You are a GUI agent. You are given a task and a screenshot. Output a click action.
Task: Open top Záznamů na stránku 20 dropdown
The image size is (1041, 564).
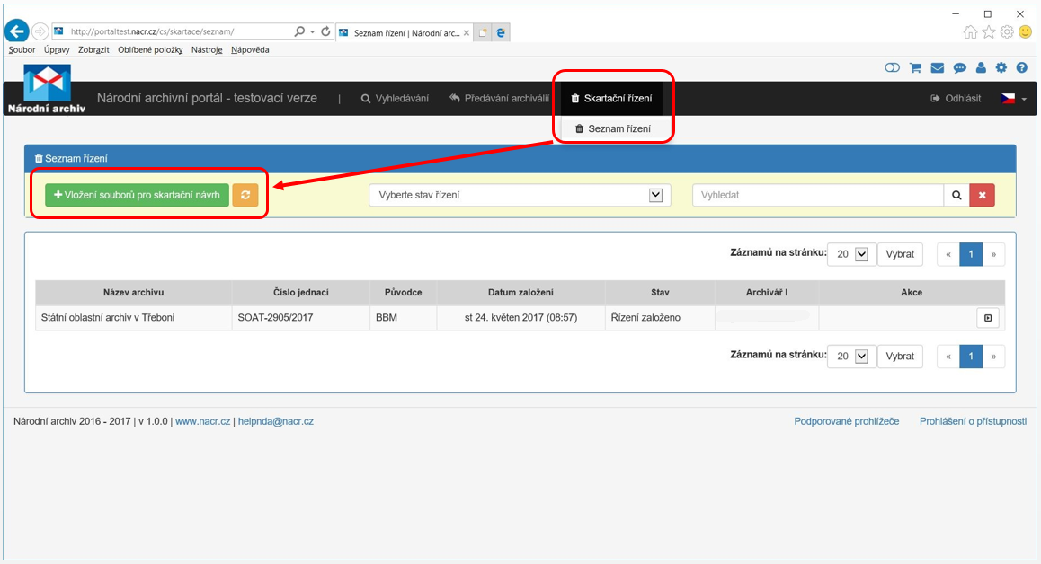pyautogui.click(x=852, y=254)
